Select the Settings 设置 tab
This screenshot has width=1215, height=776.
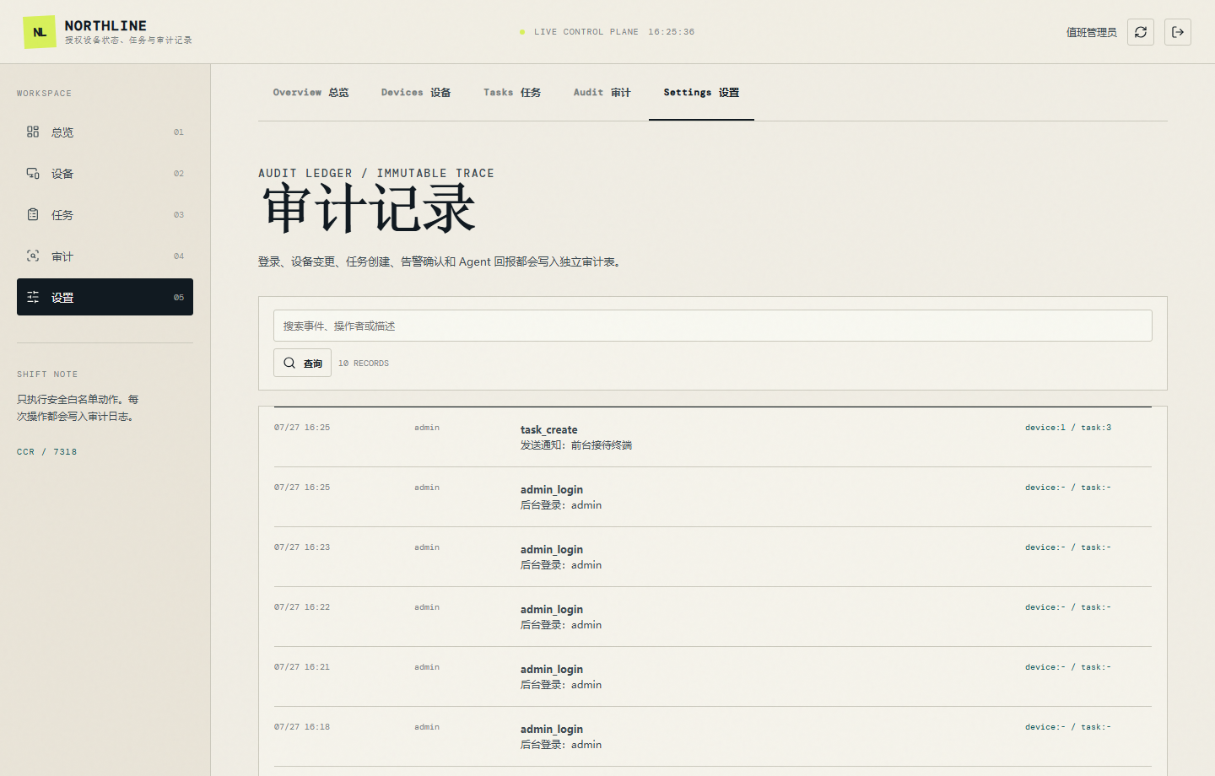701,93
